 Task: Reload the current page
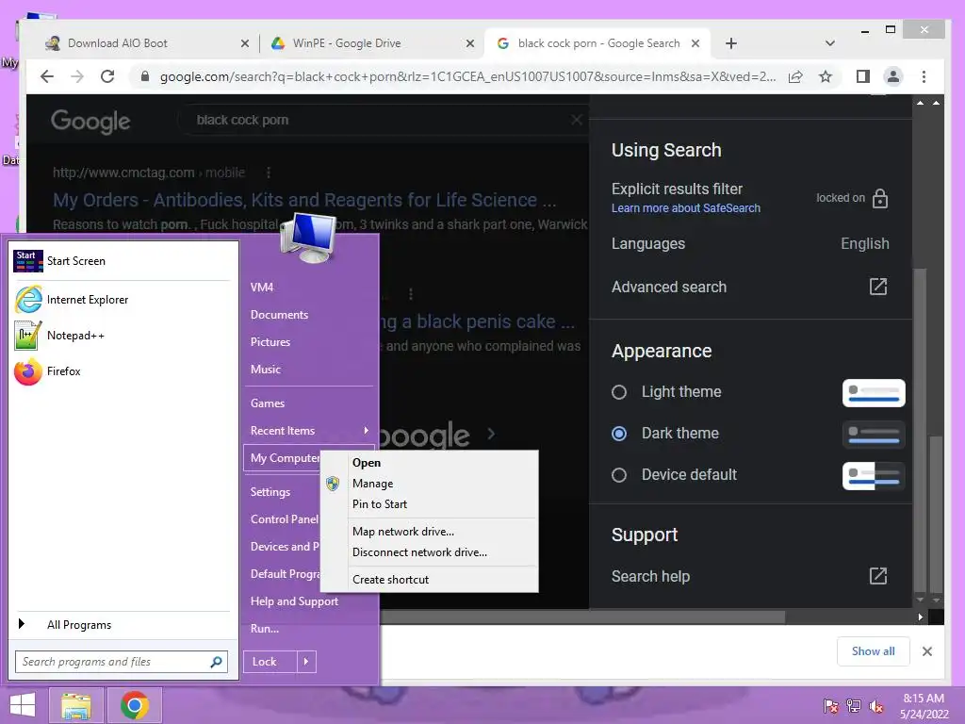click(x=107, y=76)
